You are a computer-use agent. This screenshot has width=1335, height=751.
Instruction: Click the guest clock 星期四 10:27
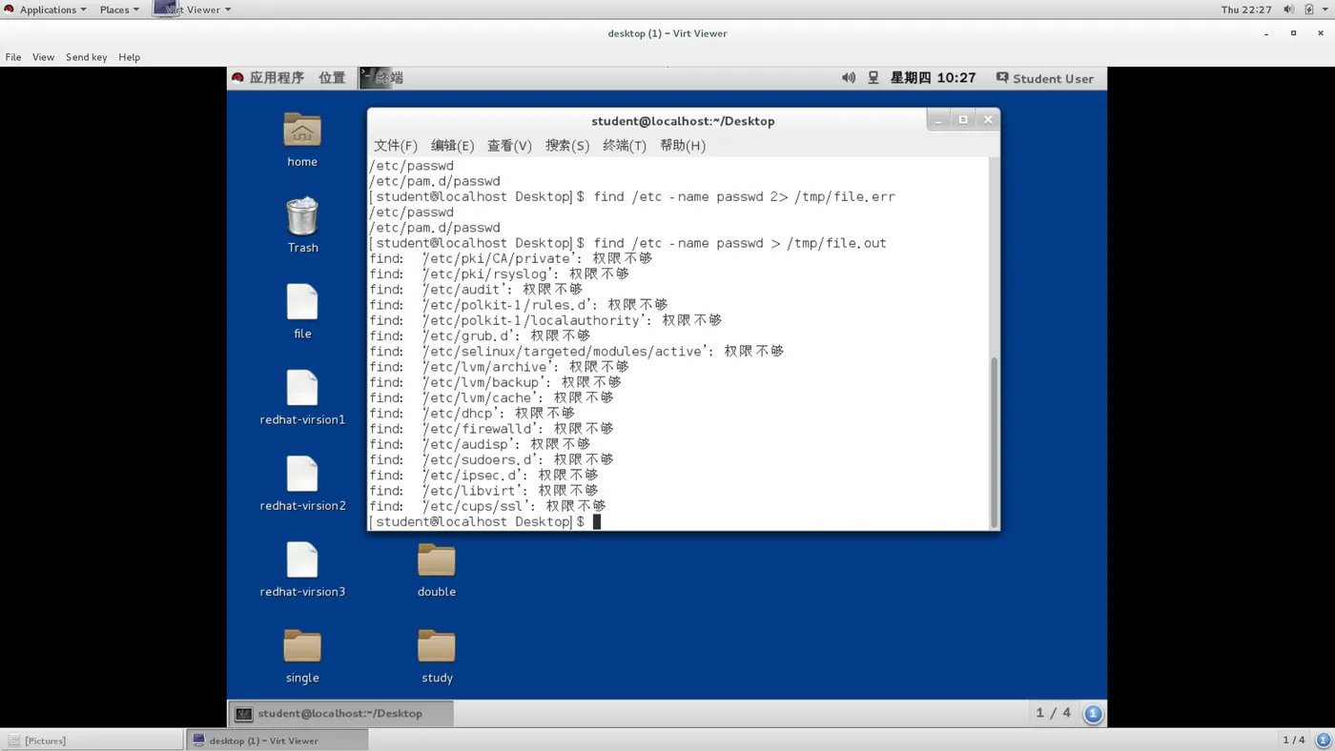pyautogui.click(x=933, y=78)
